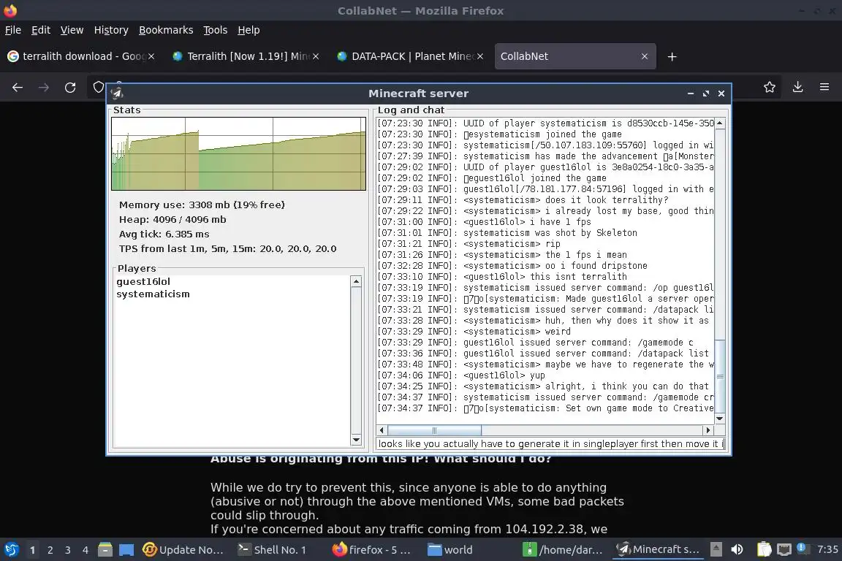The height and width of the screenshot is (561, 842).
Task: Click log scroll up arrow
Action: pyautogui.click(x=719, y=123)
